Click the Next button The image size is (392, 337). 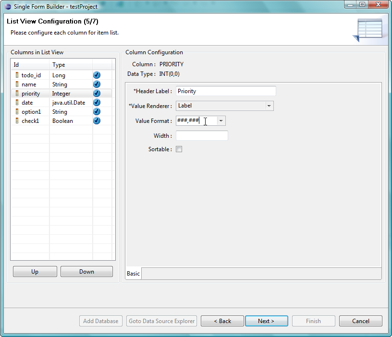(266, 321)
